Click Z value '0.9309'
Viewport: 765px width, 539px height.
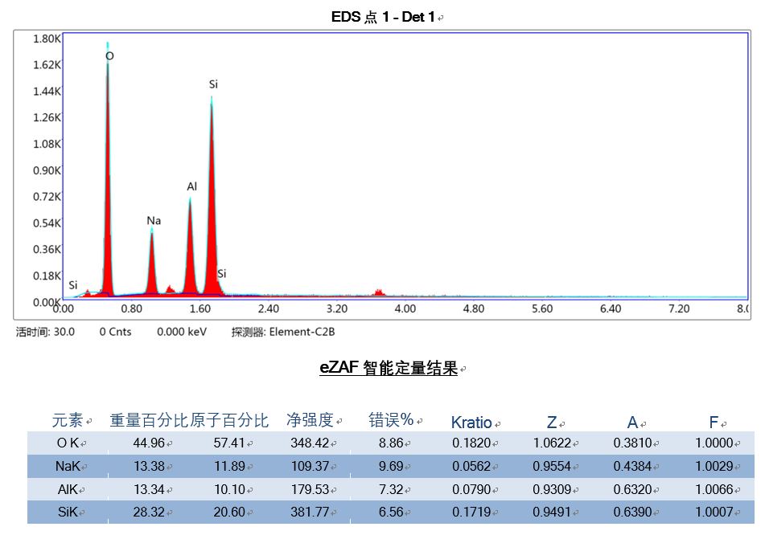[552, 489]
